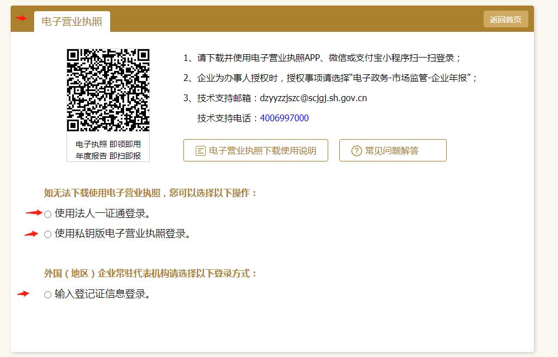
Task: Open 电子营业执照下载使用说明 text button
Action: (x=262, y=151)
